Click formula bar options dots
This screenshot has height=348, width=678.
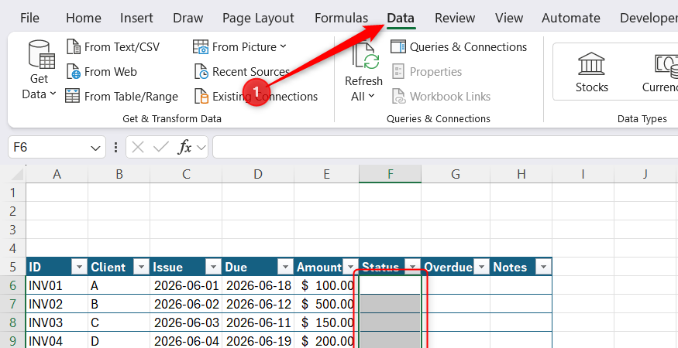(115, 148)
